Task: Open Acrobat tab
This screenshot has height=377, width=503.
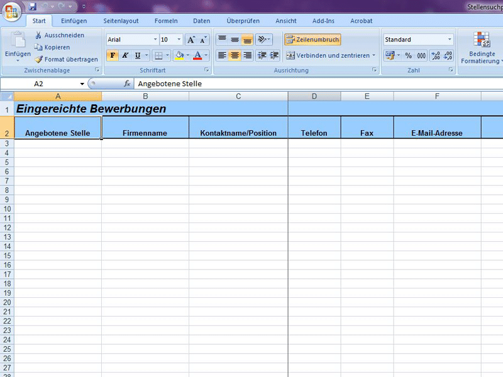Action: (361, 21)
